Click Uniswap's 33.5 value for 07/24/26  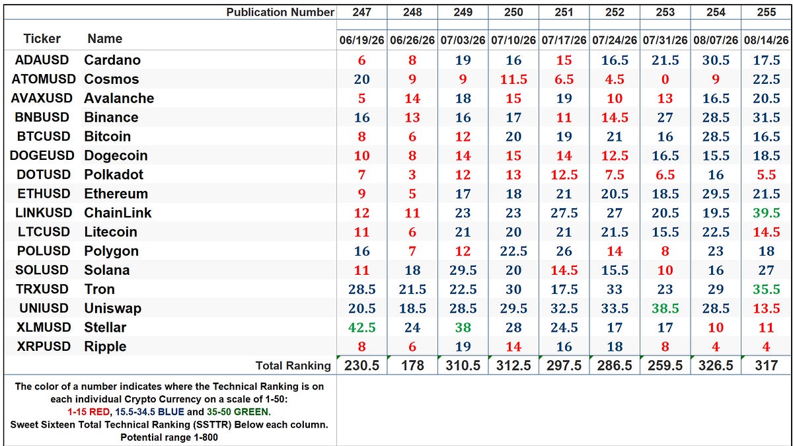615,309
